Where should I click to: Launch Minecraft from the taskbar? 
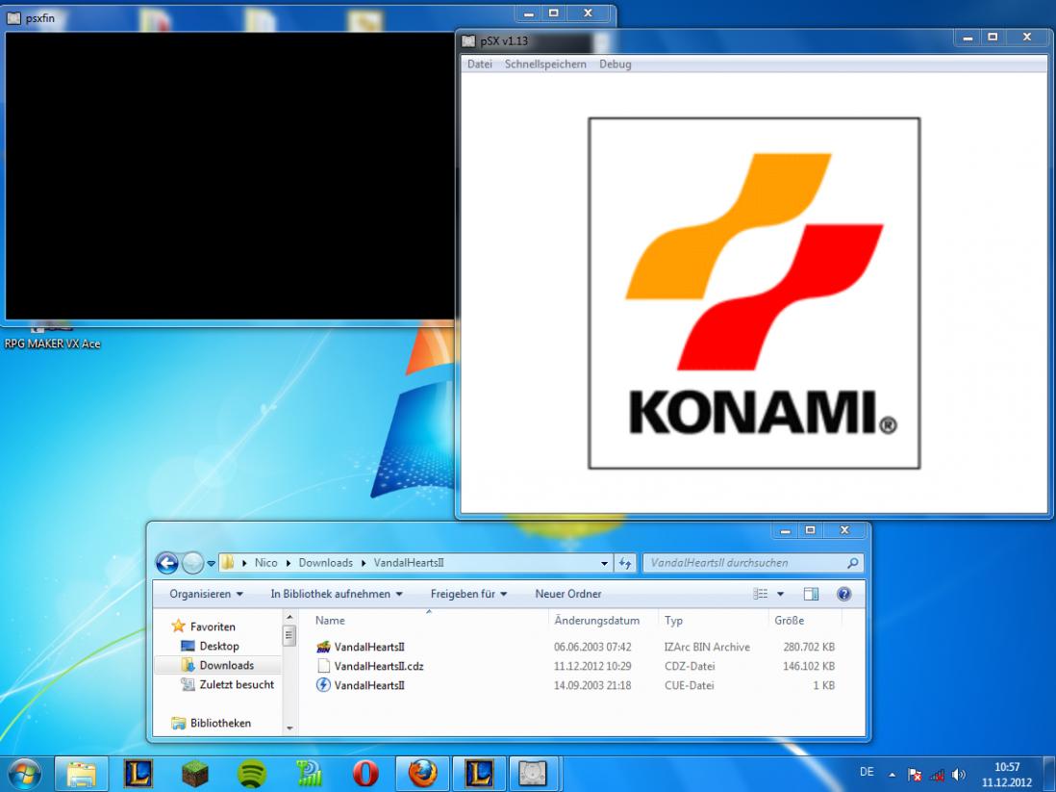tap(195, 773)
